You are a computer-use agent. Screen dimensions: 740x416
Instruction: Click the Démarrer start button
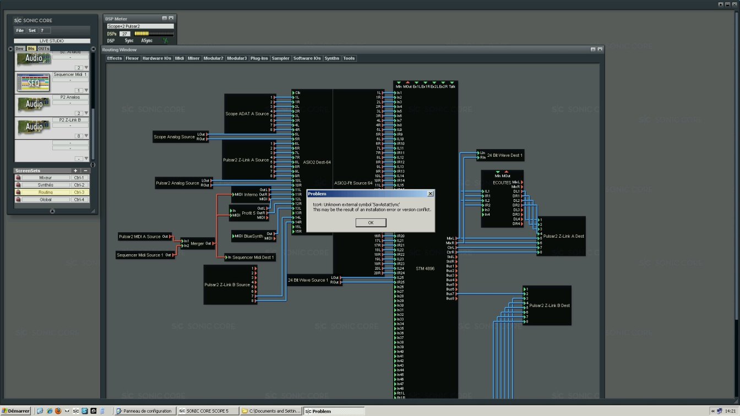tap(15, 411)
